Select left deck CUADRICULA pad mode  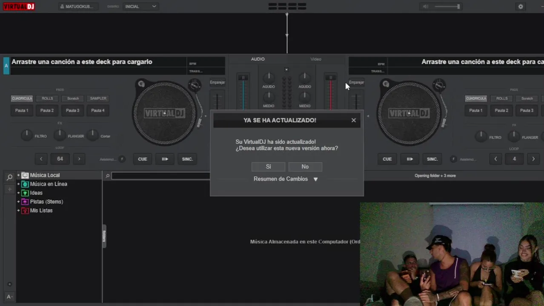click(22, 98)
